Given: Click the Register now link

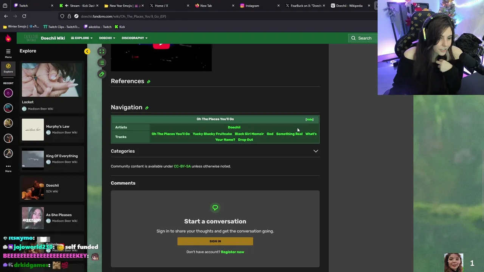Looking at the screenshot, I should (x=233, y=252).
